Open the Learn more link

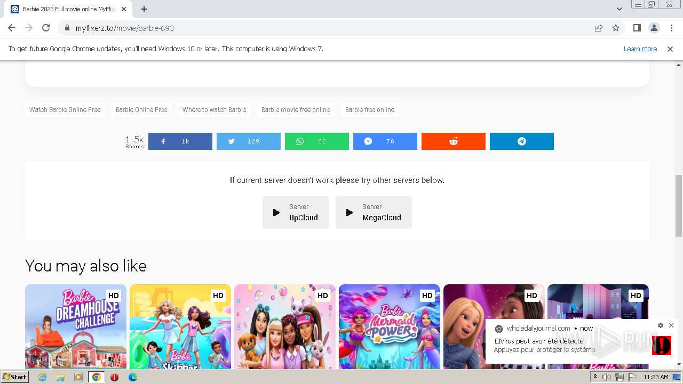tap(640, 49)
